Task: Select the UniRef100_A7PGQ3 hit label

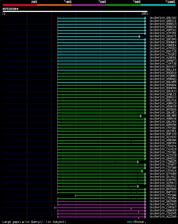Action: click(x=163, y=49)
